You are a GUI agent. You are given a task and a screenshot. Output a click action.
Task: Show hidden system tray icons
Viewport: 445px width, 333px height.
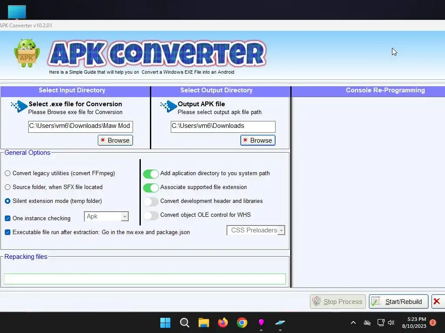[x=353, y=323]
